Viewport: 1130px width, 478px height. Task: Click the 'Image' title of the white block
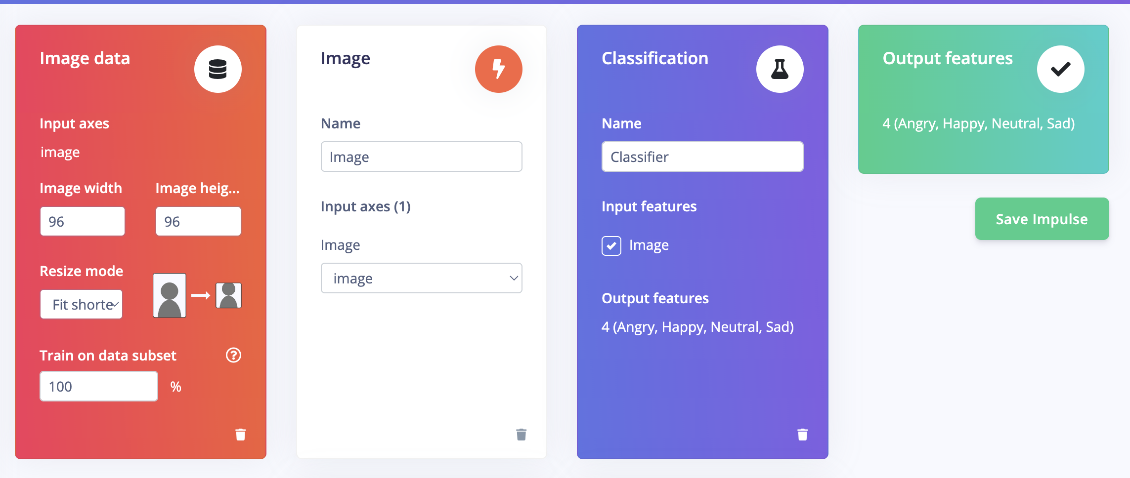click(345, 58)
